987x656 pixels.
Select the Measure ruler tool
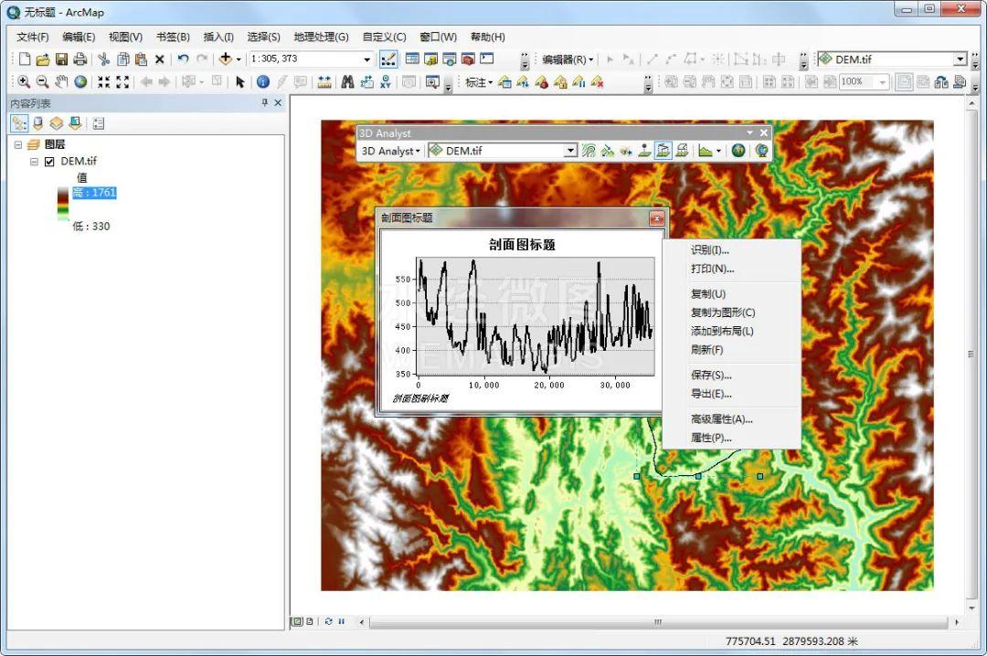click(324, 82)
